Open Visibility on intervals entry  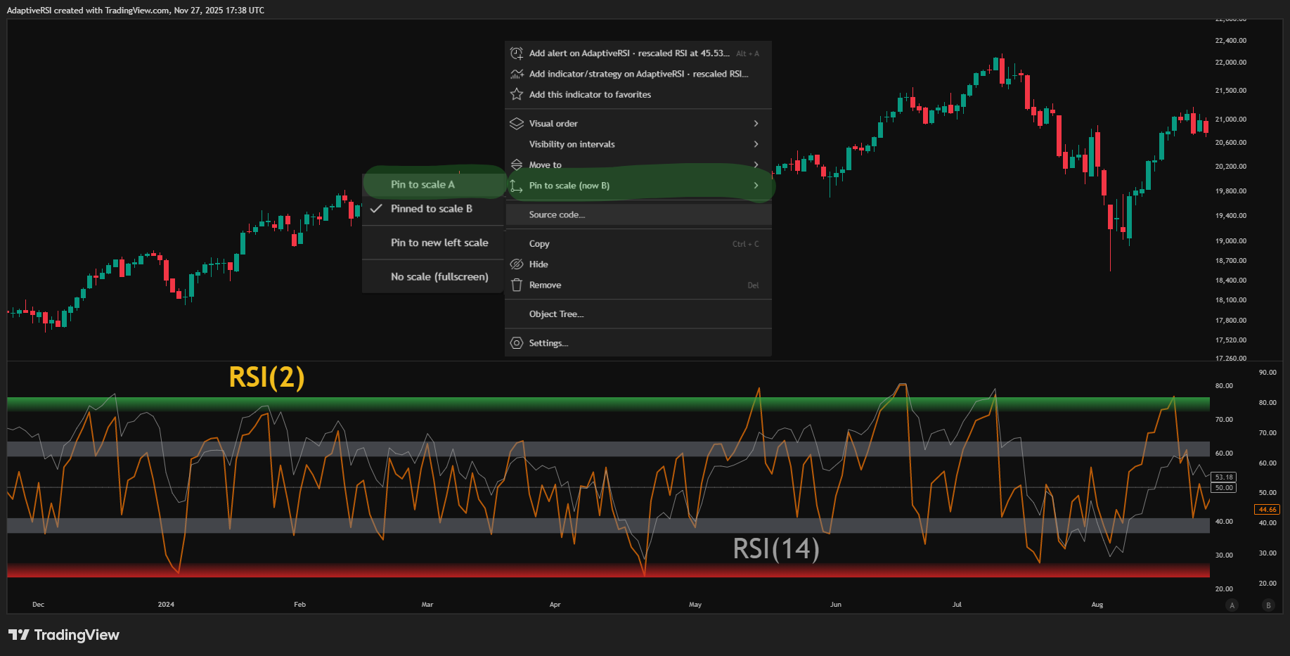638,144
